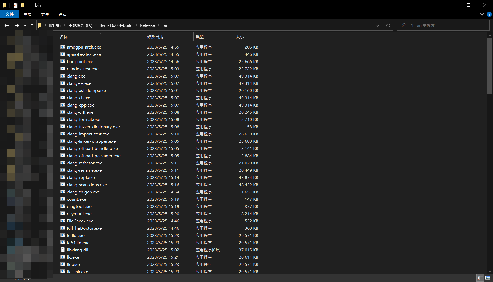Click the FileCheck.exe file icon
493x282 pixels.
pos(63,221)
